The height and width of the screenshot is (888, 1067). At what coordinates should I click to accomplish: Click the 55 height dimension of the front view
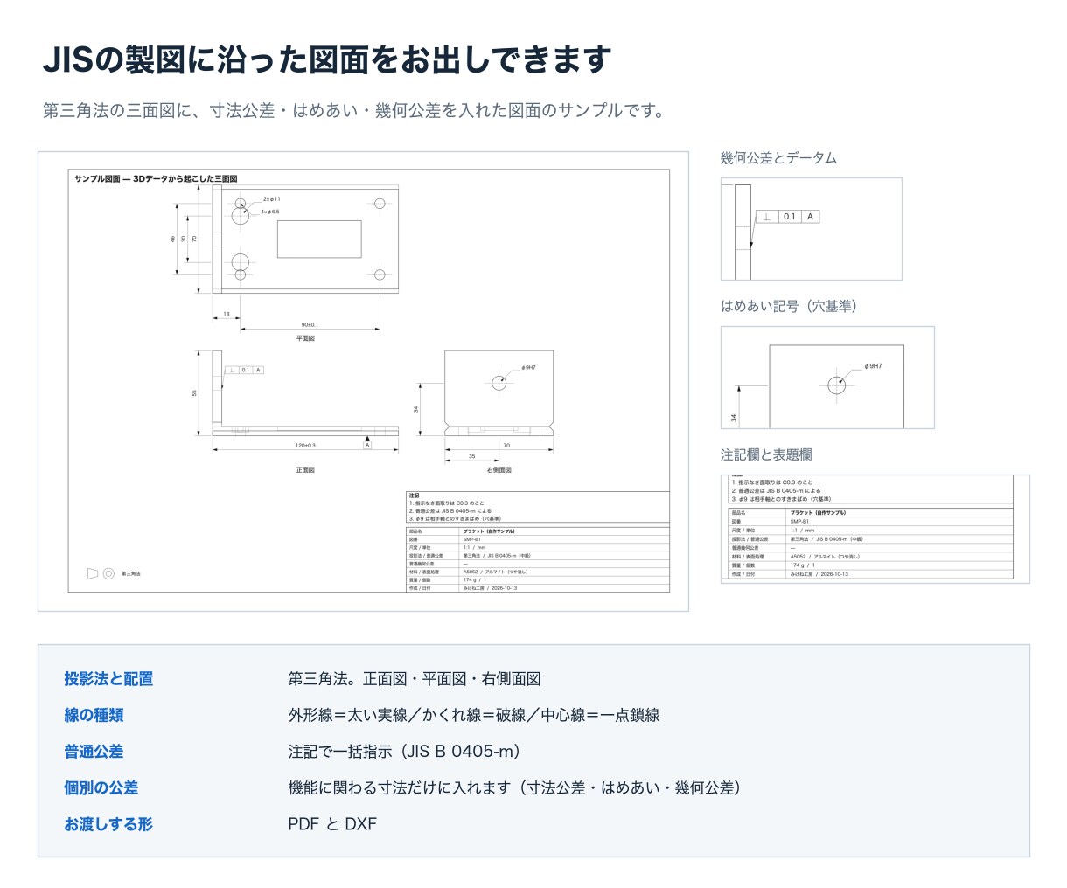[194, 393]
